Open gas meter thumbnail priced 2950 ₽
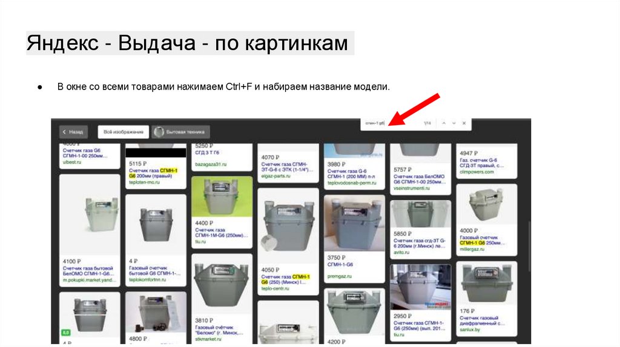The width and height of the screenshot is (620, 347). click(420, 287)
